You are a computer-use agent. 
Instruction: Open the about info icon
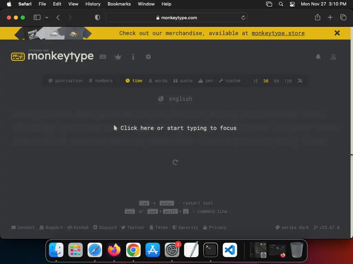coord(133,57)
